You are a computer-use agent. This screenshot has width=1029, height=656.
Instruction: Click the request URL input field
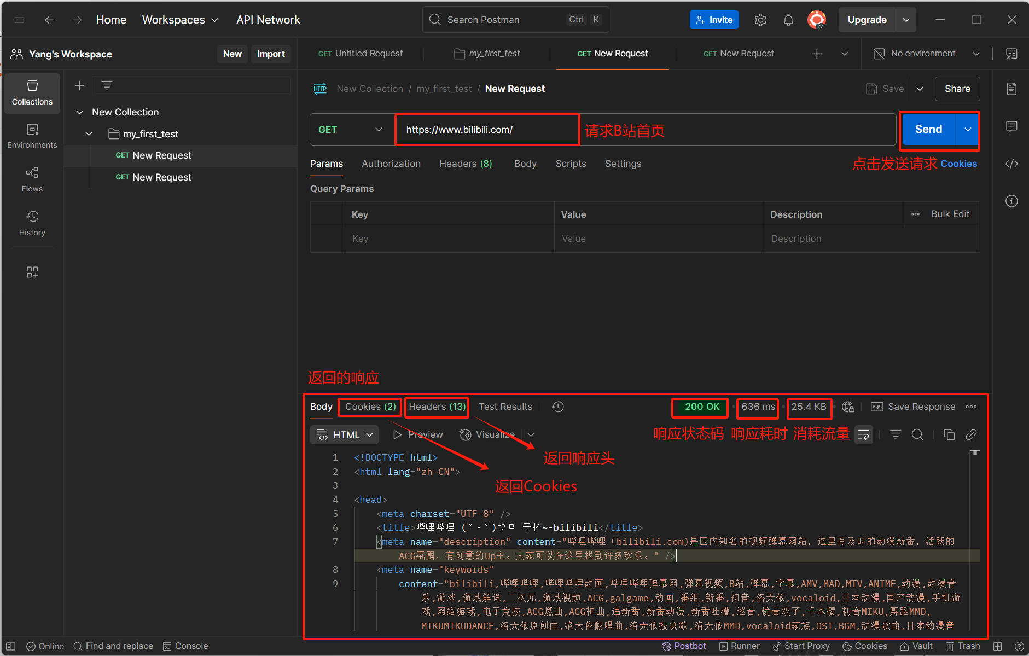pos(646,130)
